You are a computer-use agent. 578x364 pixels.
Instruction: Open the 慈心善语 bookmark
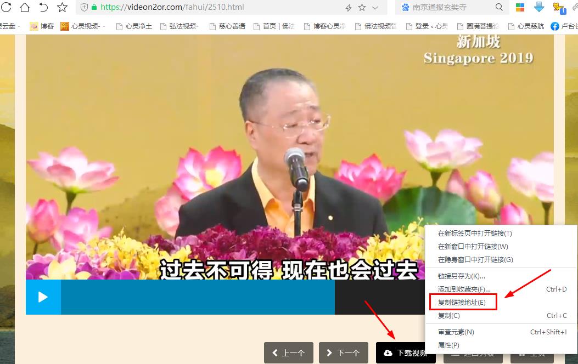tap(227, 26)
